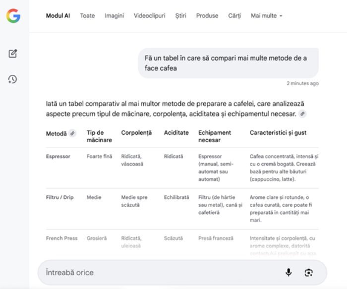Open the Produse tab

207,16
